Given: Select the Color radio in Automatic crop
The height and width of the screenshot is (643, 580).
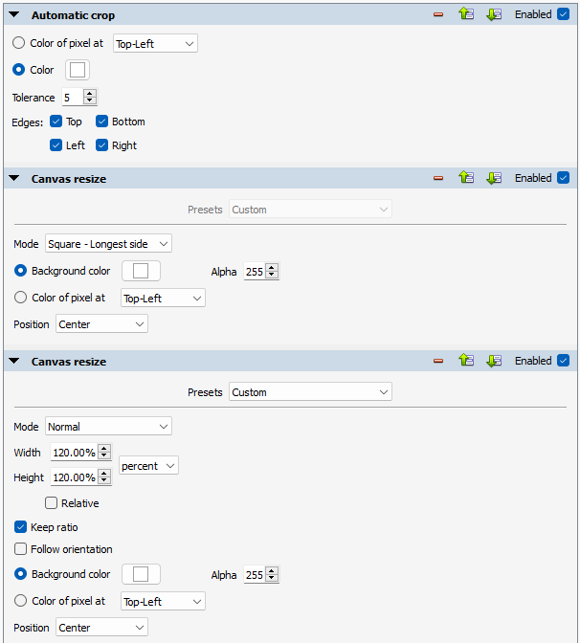Looking at the screenshot, I should (x=19, y=70).
